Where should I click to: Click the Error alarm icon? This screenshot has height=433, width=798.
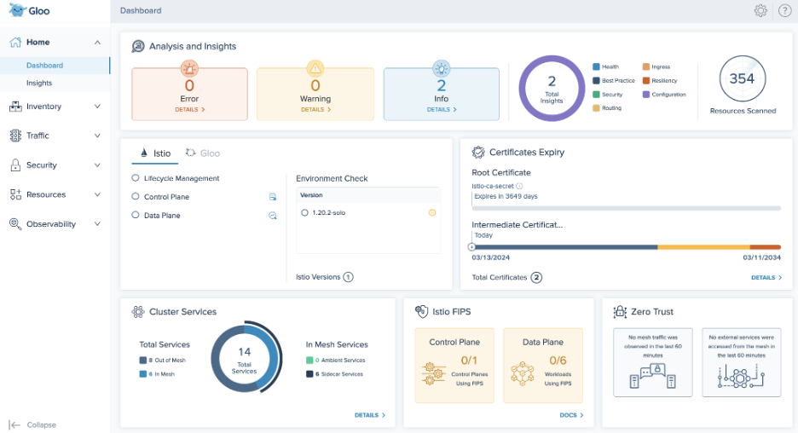[x=189, y=68]
